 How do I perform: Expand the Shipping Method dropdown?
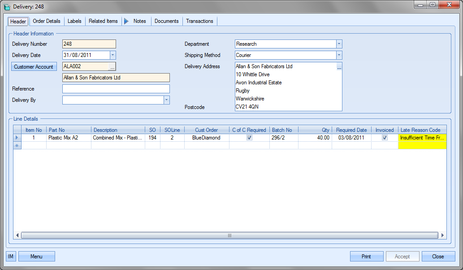pyautogui.click(x=339, y=55)
